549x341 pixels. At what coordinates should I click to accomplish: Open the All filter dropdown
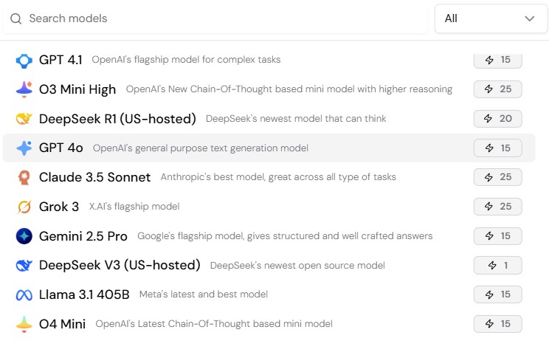tap(490, 18)
